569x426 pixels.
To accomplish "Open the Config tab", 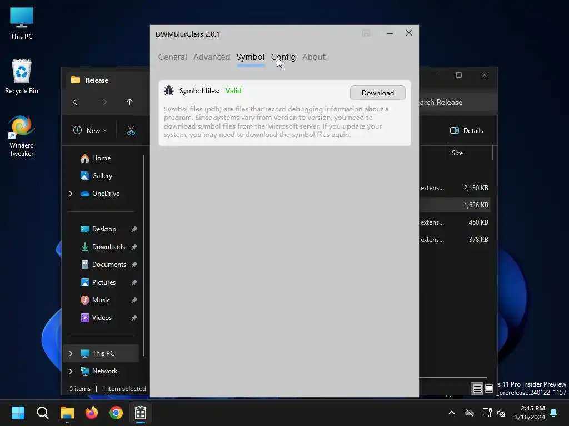I will (x=283, y=57).
